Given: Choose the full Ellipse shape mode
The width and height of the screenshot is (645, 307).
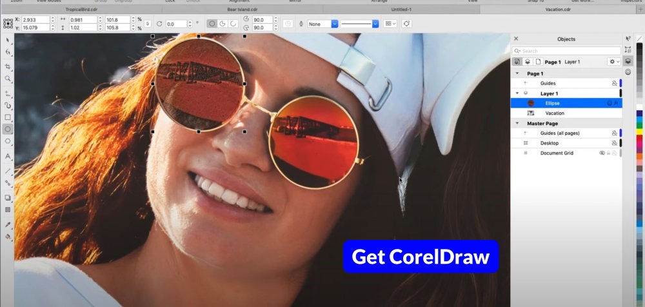Looking at the screenshot, I should click(x=212, y=23).
